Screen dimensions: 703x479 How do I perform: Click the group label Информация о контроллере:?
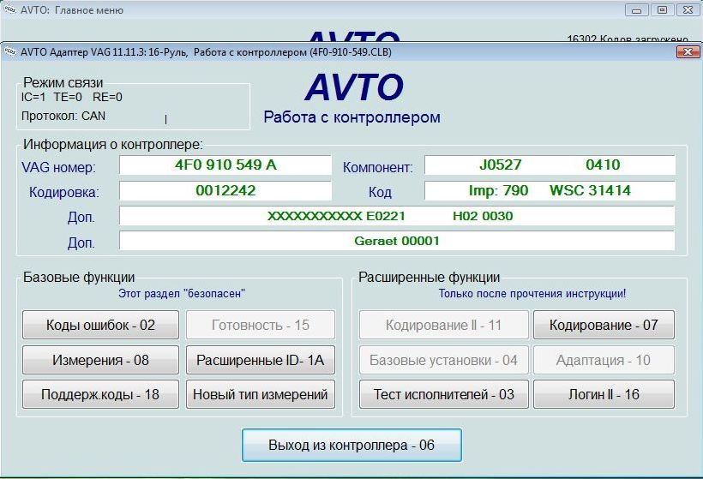click(x=113, y=144)
